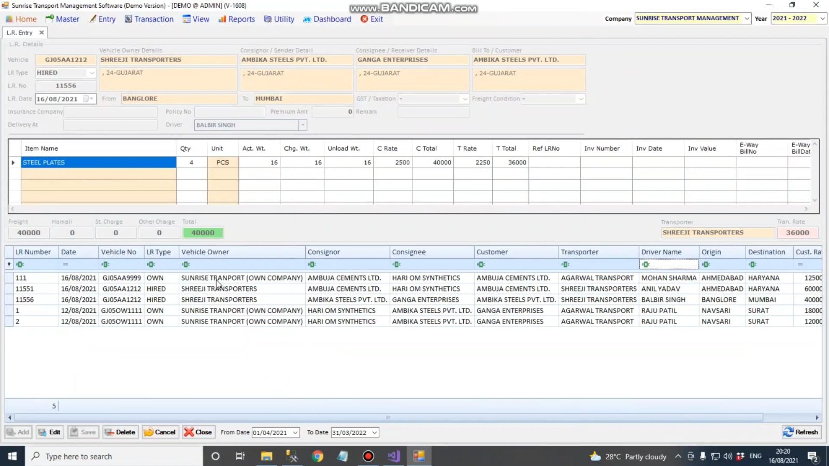Close the L.R. Entry tab
Image resolution: width=829 pixels, height=466 pixels.
pyautogui.click(x=42, y=33)
